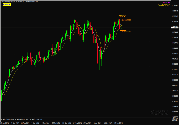Click the 29872.55 price axis label
Screen dimensions: 179x125
pyautogui.click(x=175, y=117)
